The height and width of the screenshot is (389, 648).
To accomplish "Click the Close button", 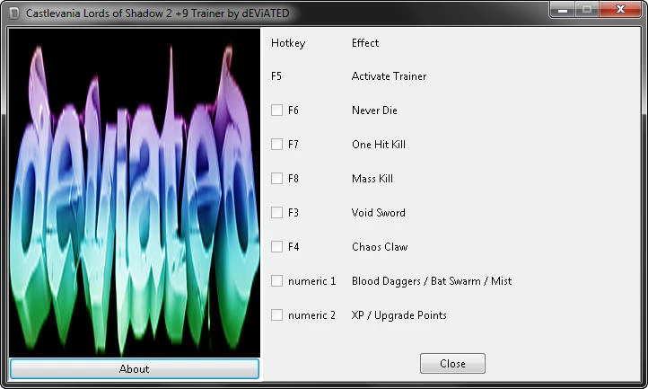I will 452,363.
